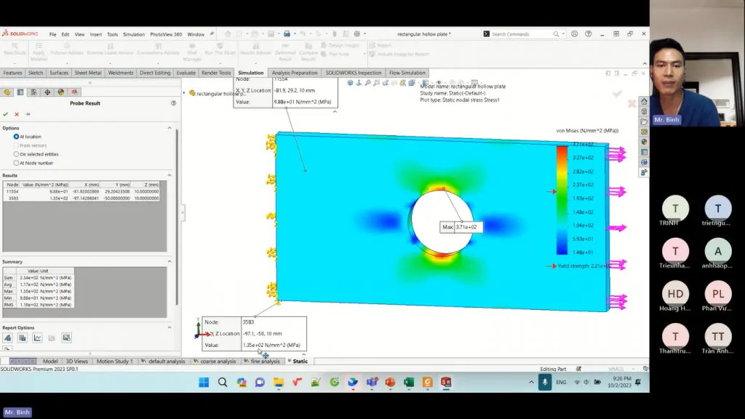Collapse the Results section chevron
Viewport: 745px width, 419px height.
(x=170, y=175)
